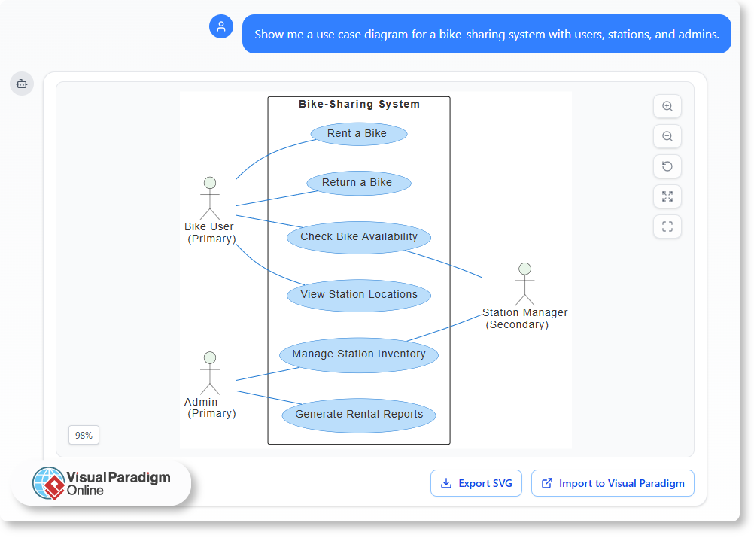The height and width of the screenshot is (538, 754).
Task: Select the Rent a Bike use case
Action: (x=358, y=134)
